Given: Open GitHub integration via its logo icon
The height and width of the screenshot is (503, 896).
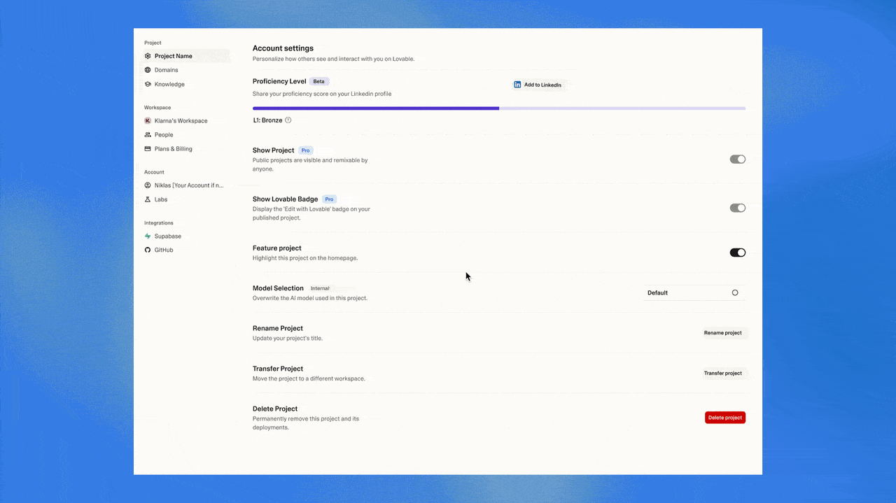Looking at the screenshot, I should click(x=148, y=250).
